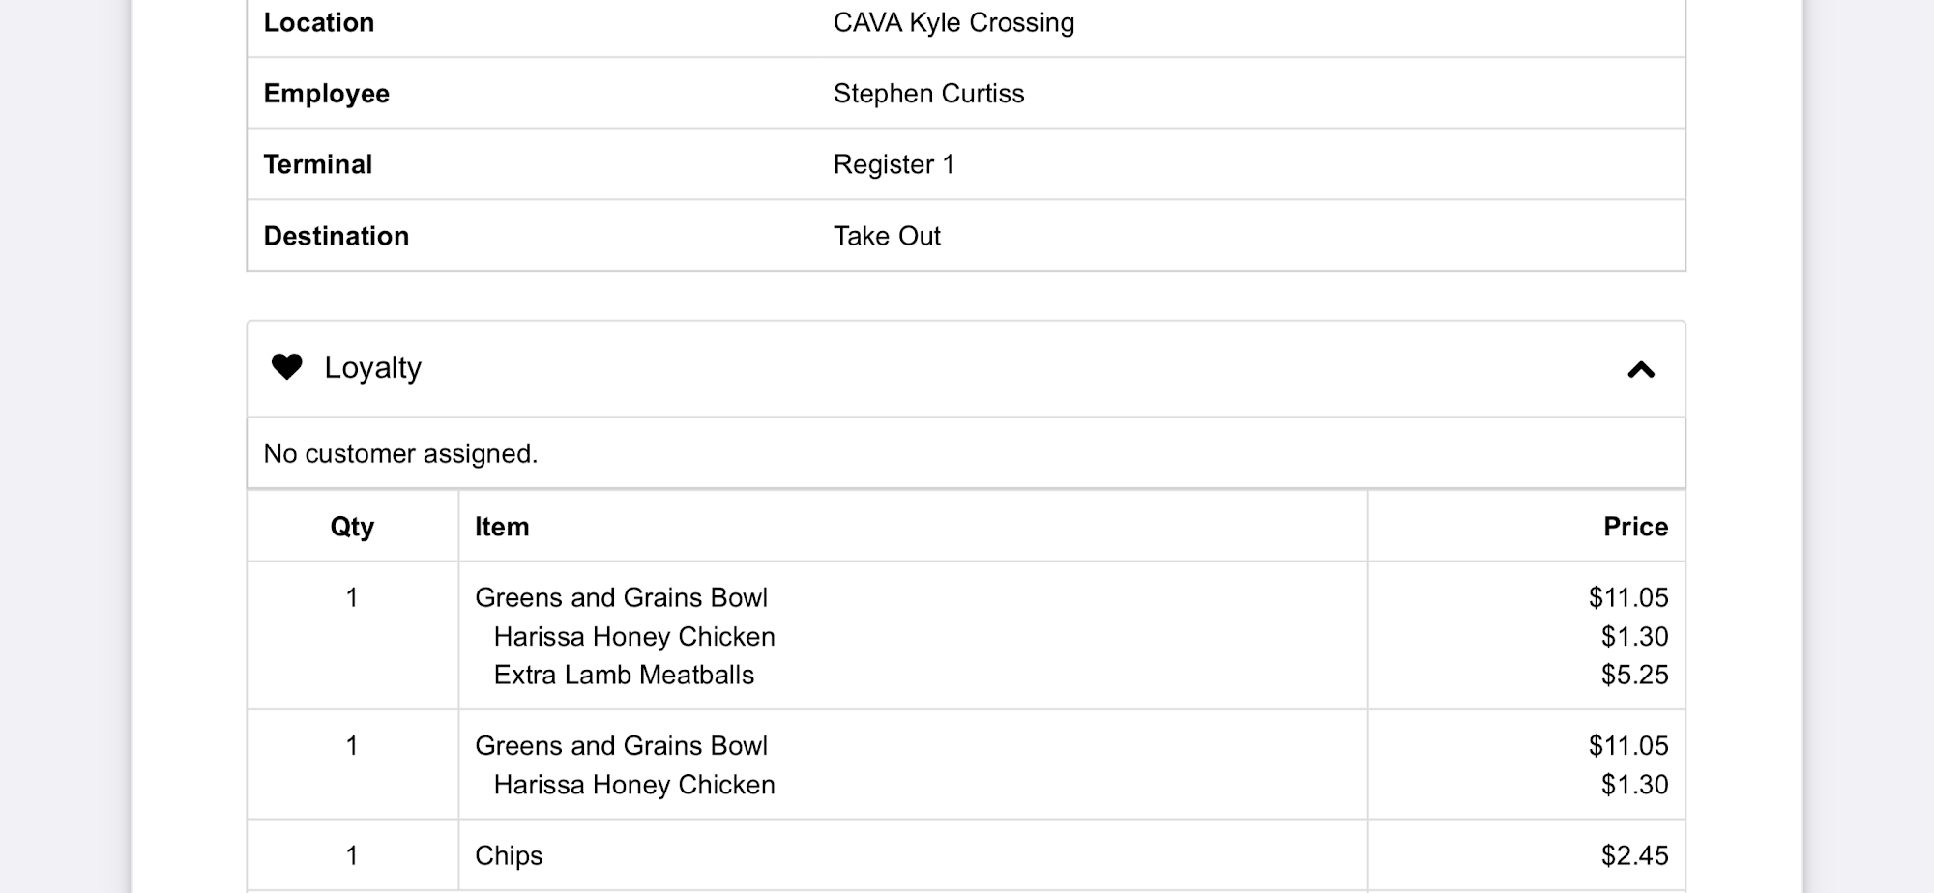The image size is (1934, 893).
Task: Click the Stephen Curtiss employee value
Action: pos(928,94)
